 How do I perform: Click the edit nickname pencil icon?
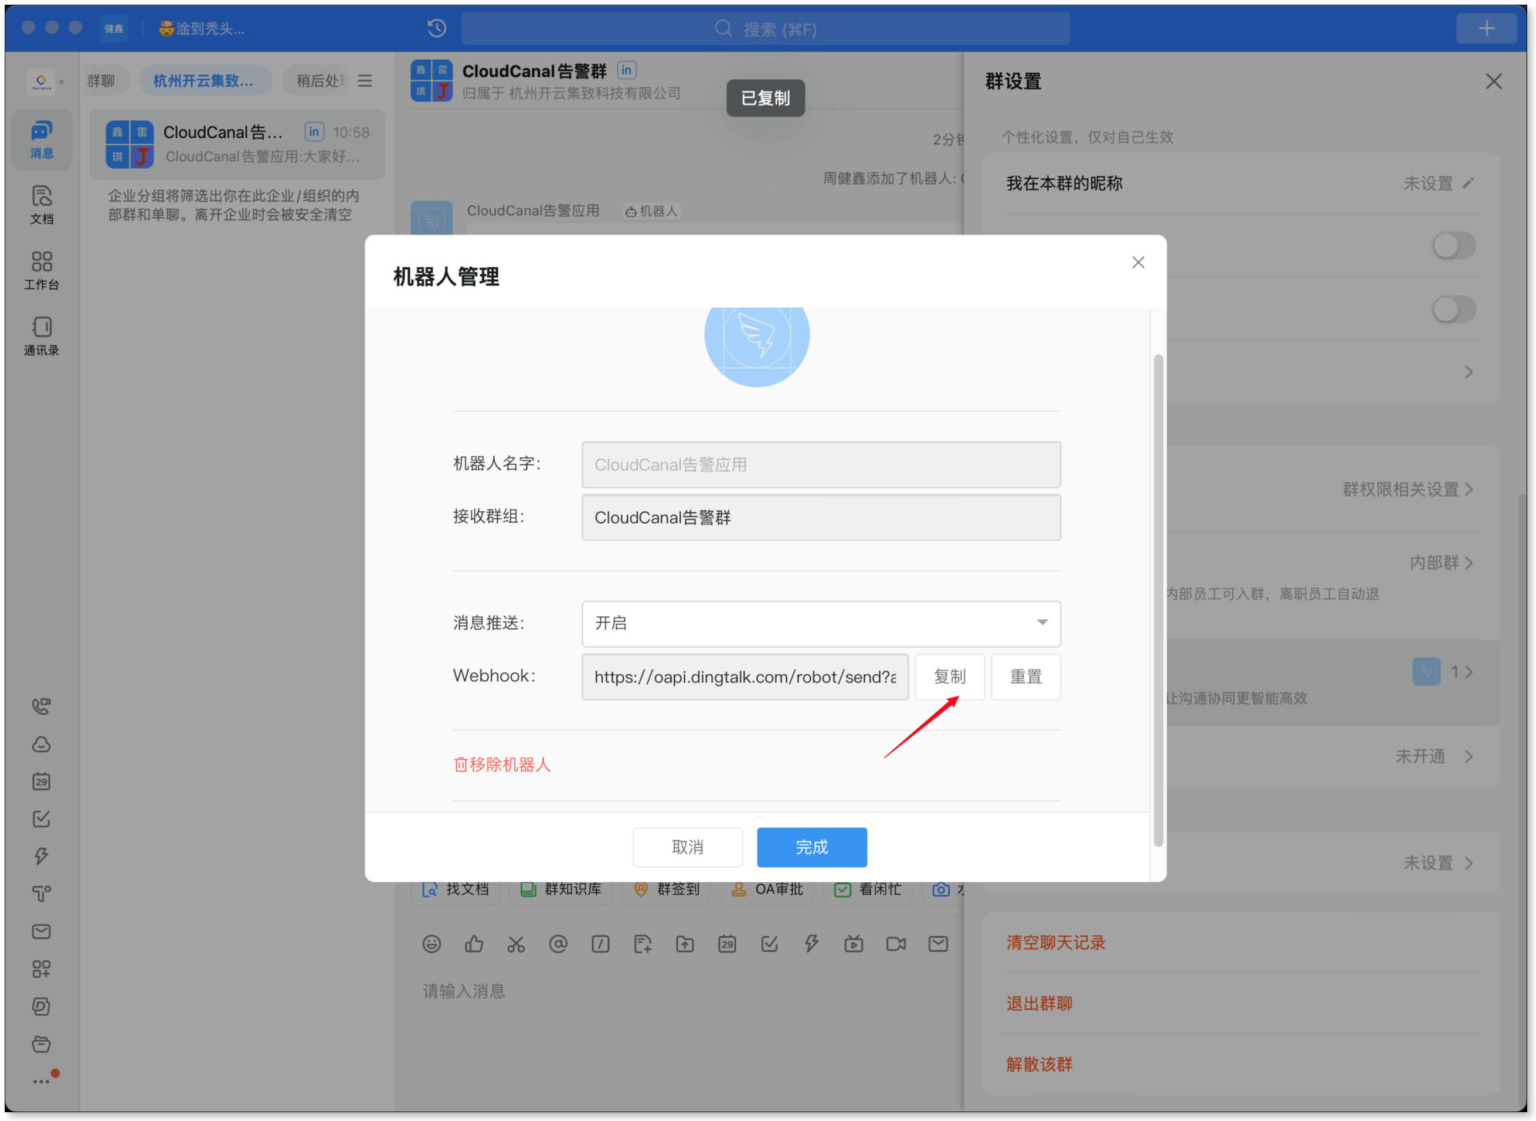[1469, 183]
